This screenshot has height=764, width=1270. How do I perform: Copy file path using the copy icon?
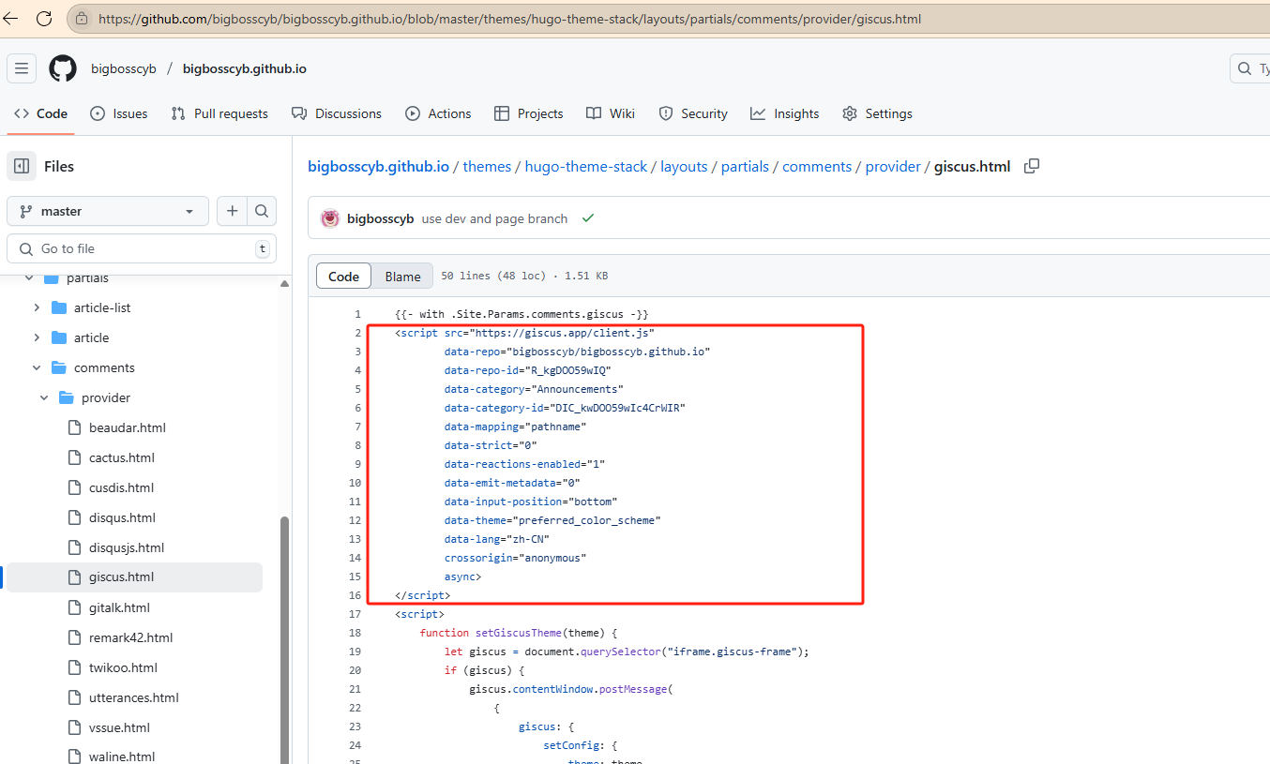pyautogui.click(x=1032, y=166)
